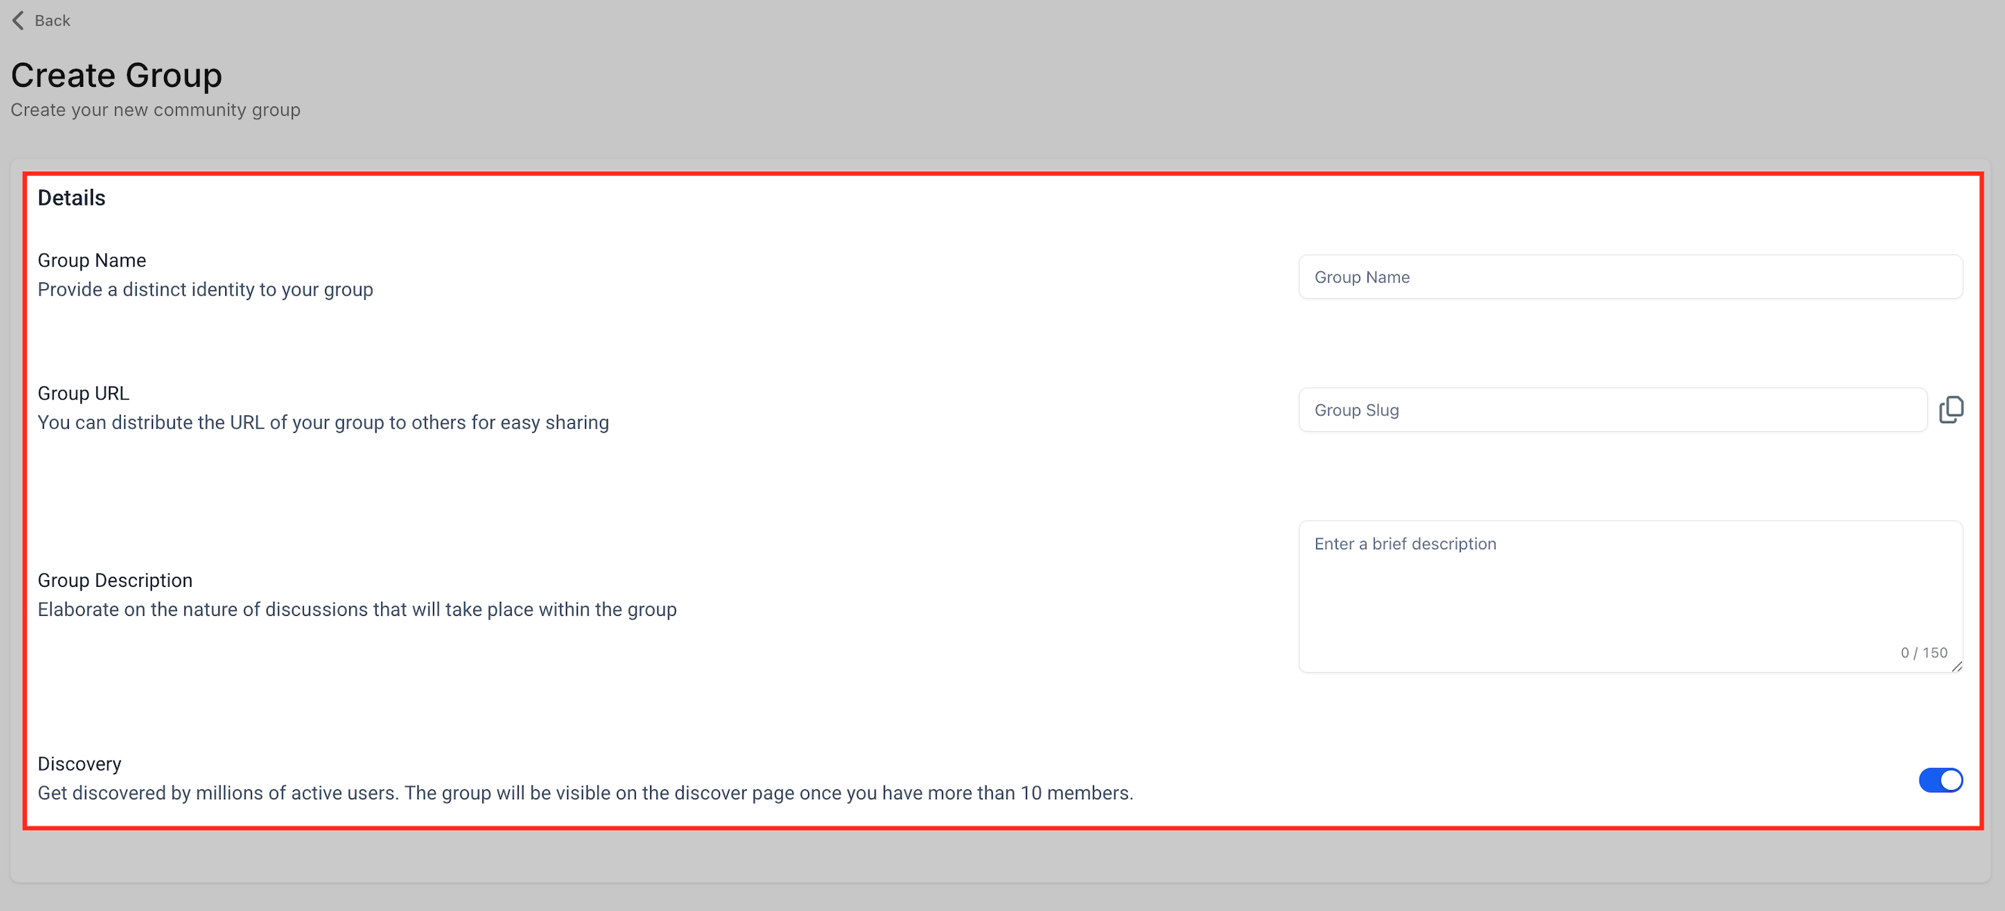The image size is (2005, 911).
Task: Click 'Create your new community group' subtitle
Action: tap(156, 110)
